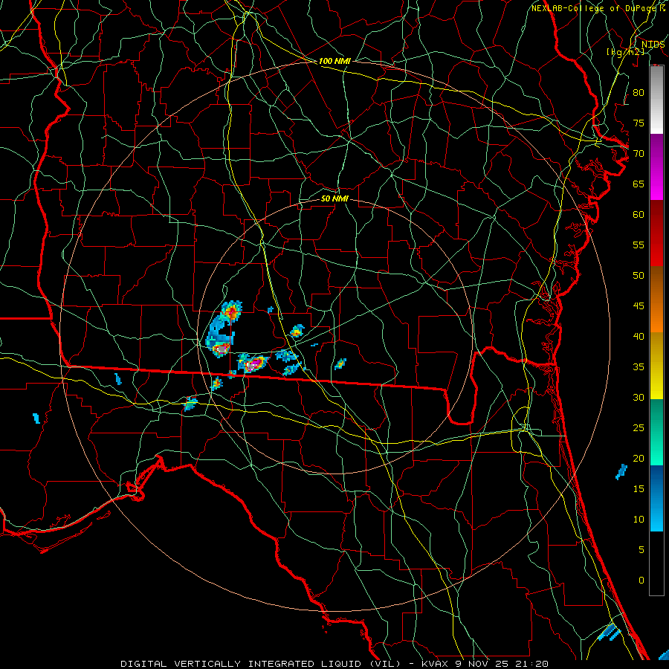This screenshot has height=669, width=669.
Task: Click the 50 NMI range ring label
Action: point(334,198)
